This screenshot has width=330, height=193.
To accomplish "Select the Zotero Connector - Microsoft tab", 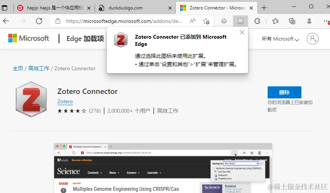I will click(x=217, y=8).
